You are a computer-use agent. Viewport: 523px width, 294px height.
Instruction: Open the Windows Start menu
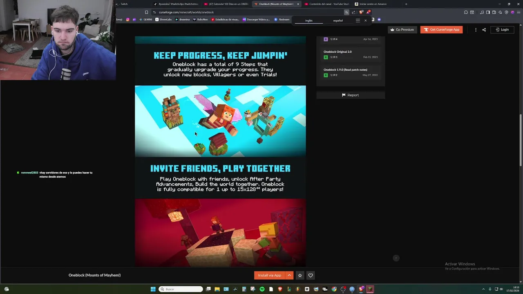coord(153,289)
